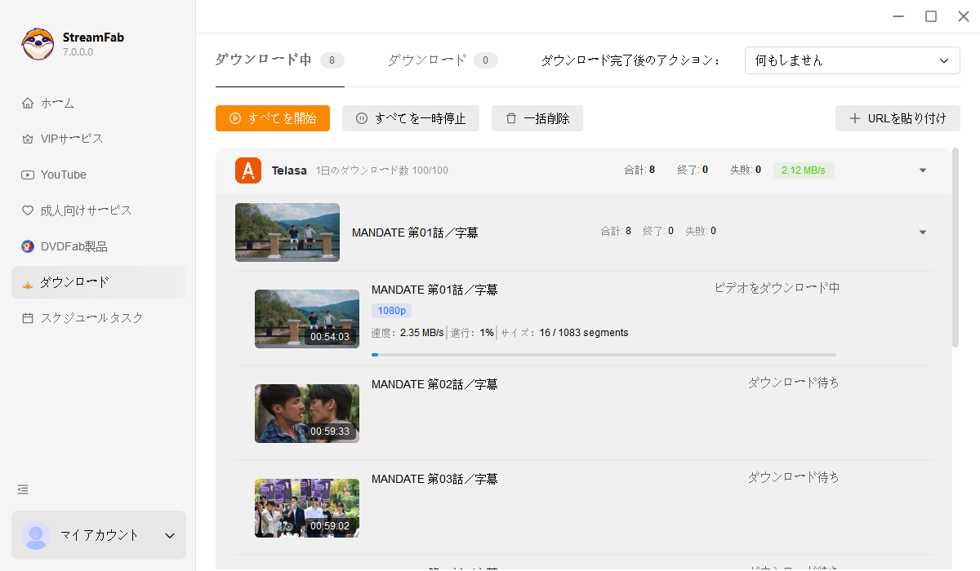Open 成人向けサービス in the sidebar
The image size is (980, 571).
click(86, 210)
